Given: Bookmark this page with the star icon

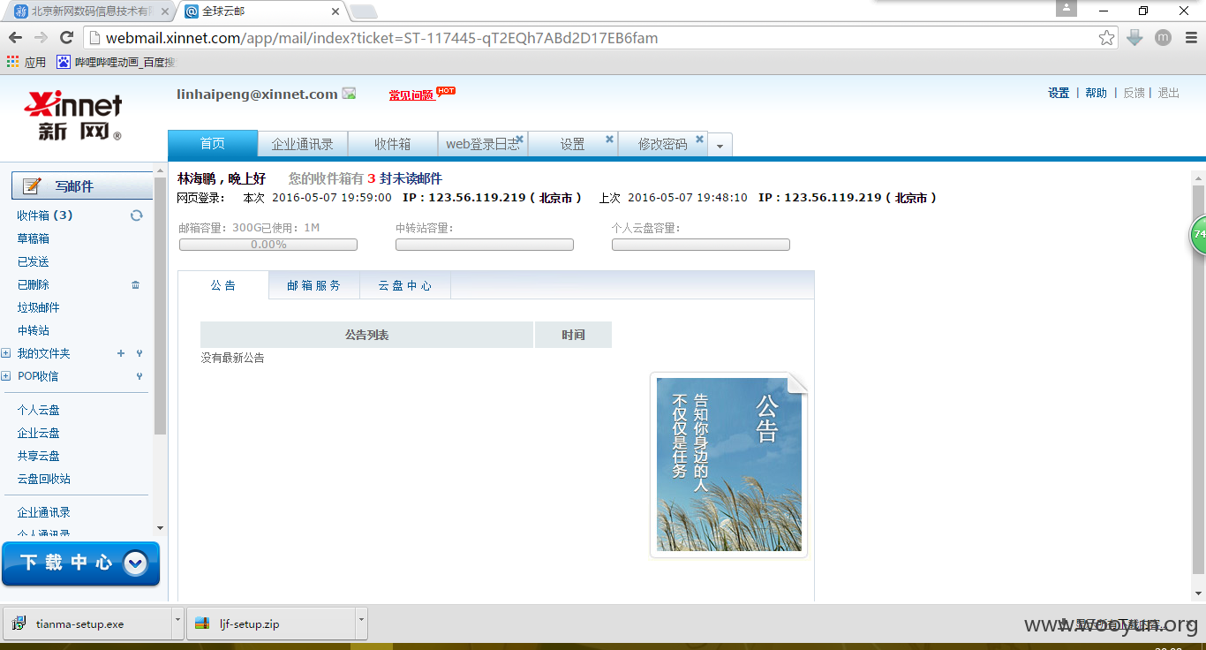Looking at the screenshot, I should click(x=1106, y=38).
